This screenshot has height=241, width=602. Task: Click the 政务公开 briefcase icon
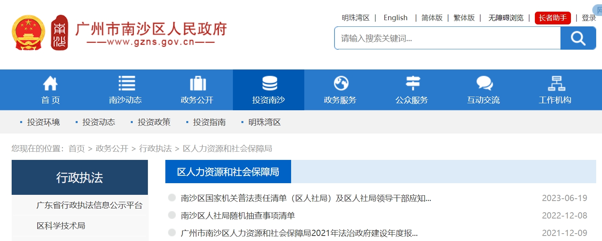click(x=197, y=83)
